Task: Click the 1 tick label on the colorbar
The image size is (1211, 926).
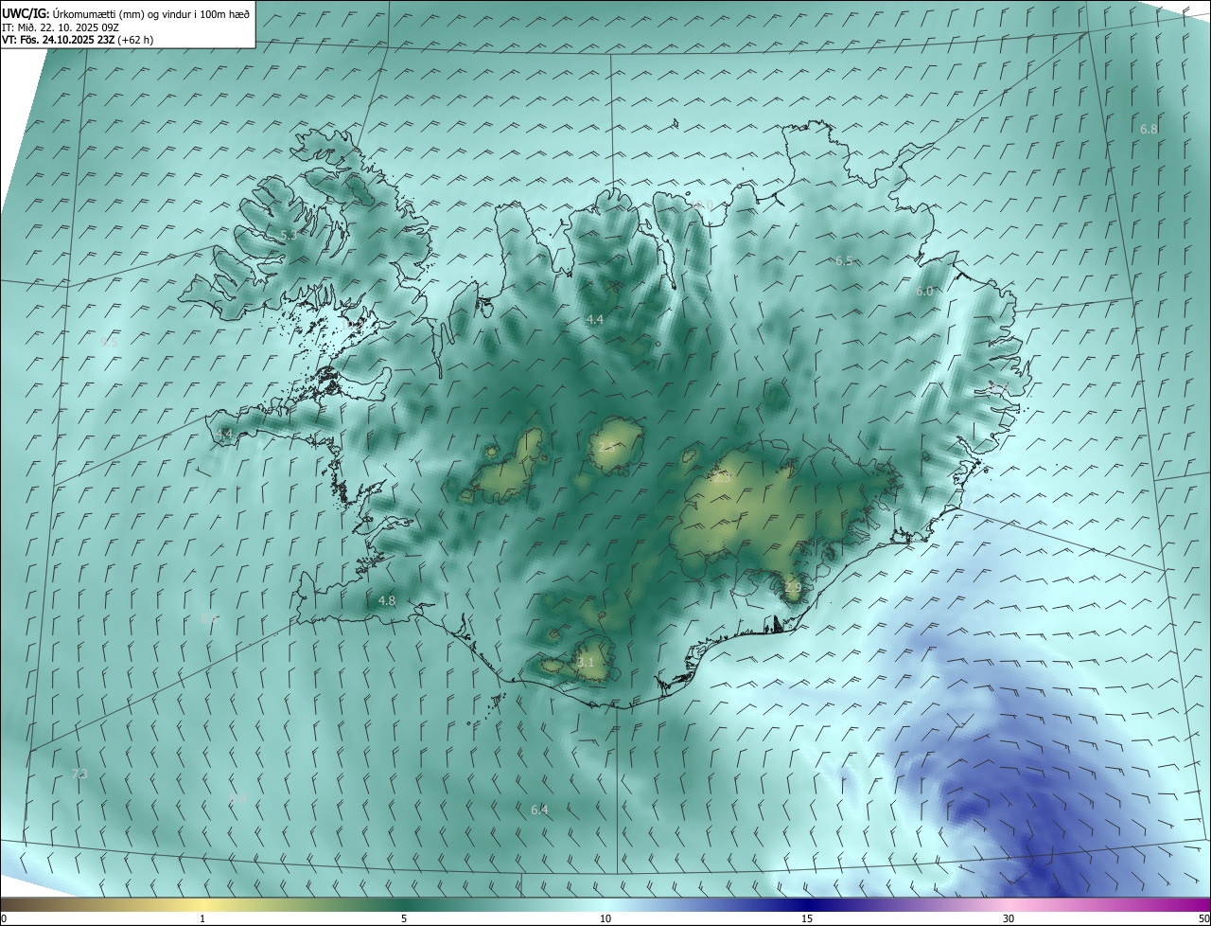Action: click(202, 919)
